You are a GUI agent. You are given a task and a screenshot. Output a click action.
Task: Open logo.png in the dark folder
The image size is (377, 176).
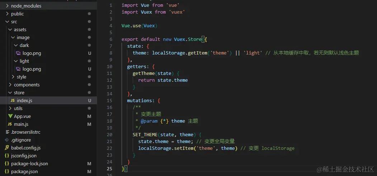coord(32,53)
